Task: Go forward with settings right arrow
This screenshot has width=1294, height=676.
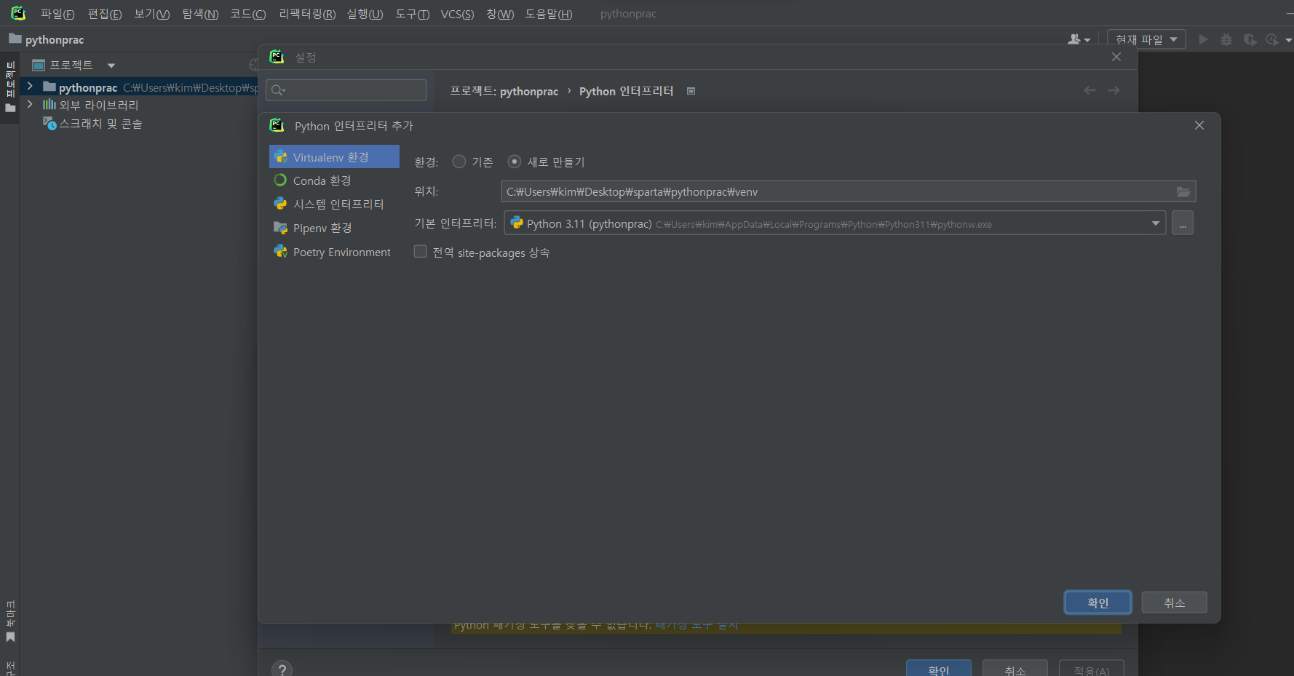Action: [1114, 90]
